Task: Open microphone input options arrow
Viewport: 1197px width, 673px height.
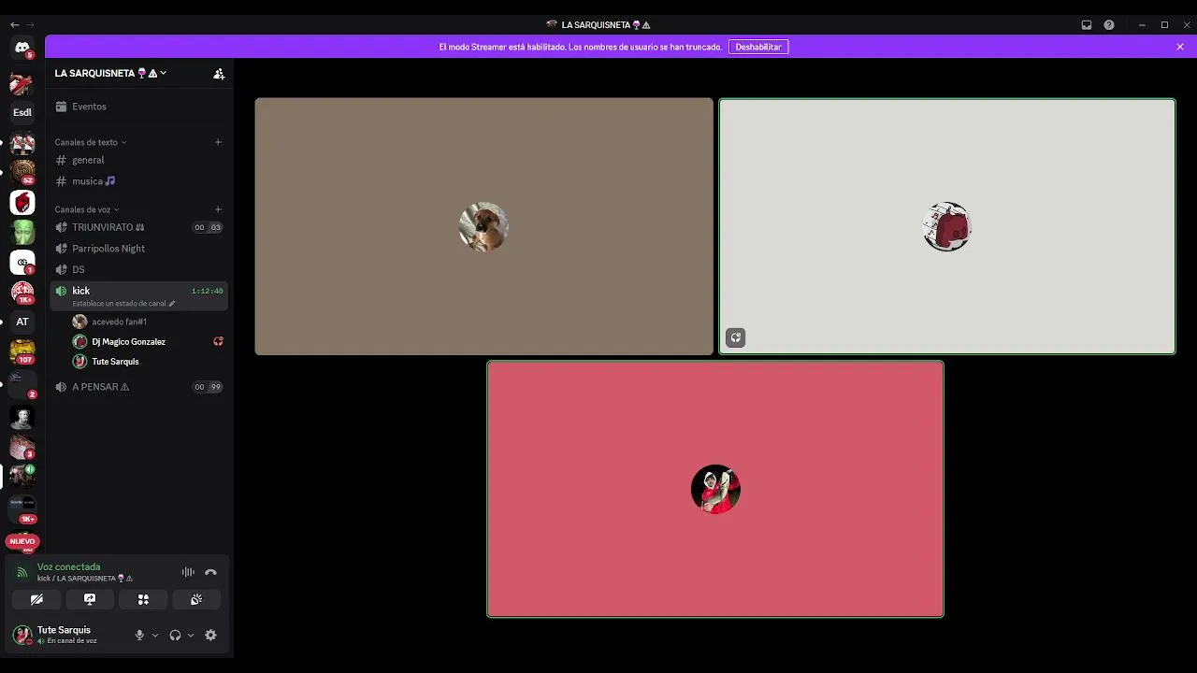Action: point(155,635)
